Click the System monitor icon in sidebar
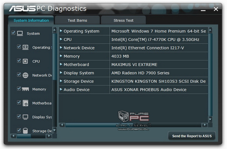 click(x=20, y=33)
